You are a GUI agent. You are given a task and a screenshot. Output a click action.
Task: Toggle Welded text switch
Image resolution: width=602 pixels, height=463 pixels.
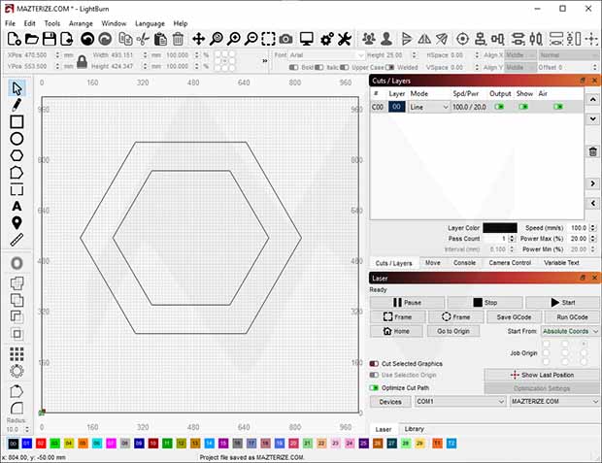[389, 67]
